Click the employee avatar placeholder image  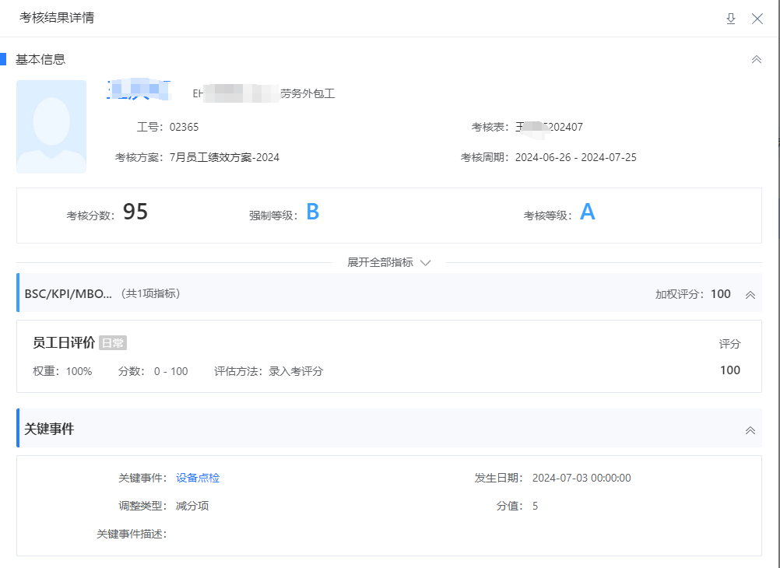click(x=51, y=126)
